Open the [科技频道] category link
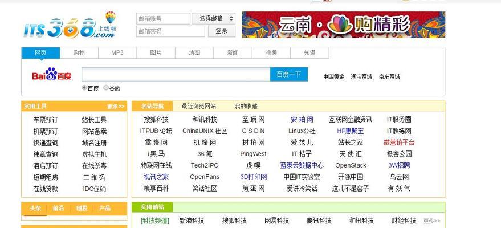Screen dimensions: 501x228 (x=155, y=221)
